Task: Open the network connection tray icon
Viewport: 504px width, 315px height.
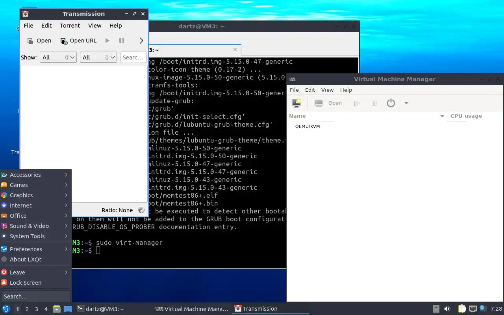Action: click(472, 309)
